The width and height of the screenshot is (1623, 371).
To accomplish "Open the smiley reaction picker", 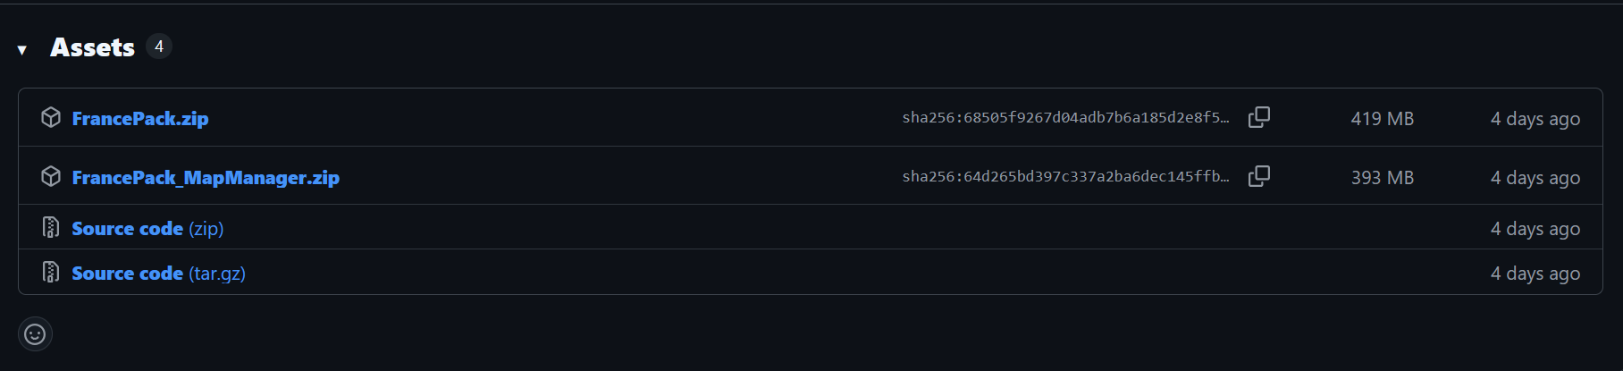I will pos(35,334).
